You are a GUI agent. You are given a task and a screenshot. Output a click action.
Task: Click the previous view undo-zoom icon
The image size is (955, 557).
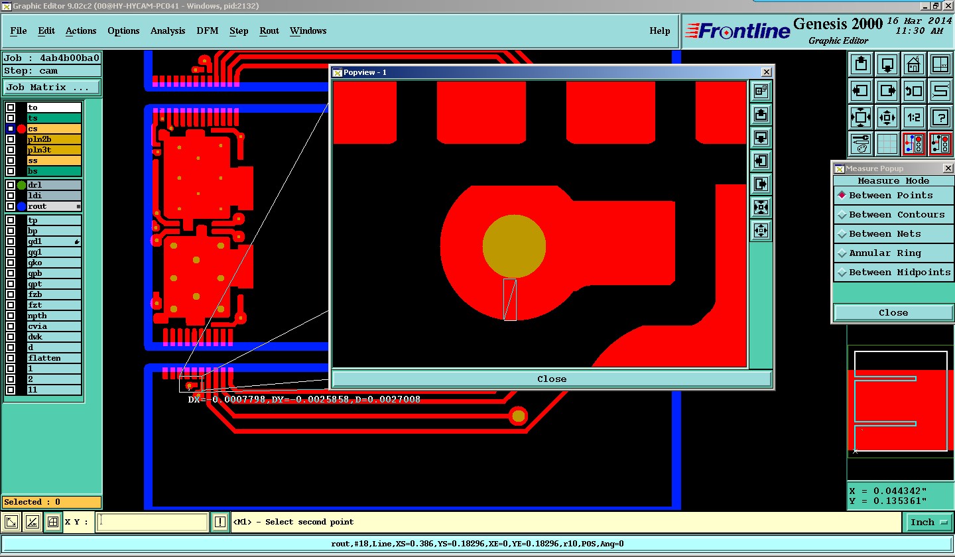(x=914, y=91)
